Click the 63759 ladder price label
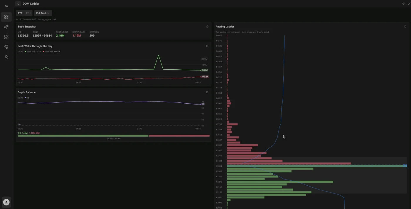Screen dimensions: 411x209 (x=219, y=124)
